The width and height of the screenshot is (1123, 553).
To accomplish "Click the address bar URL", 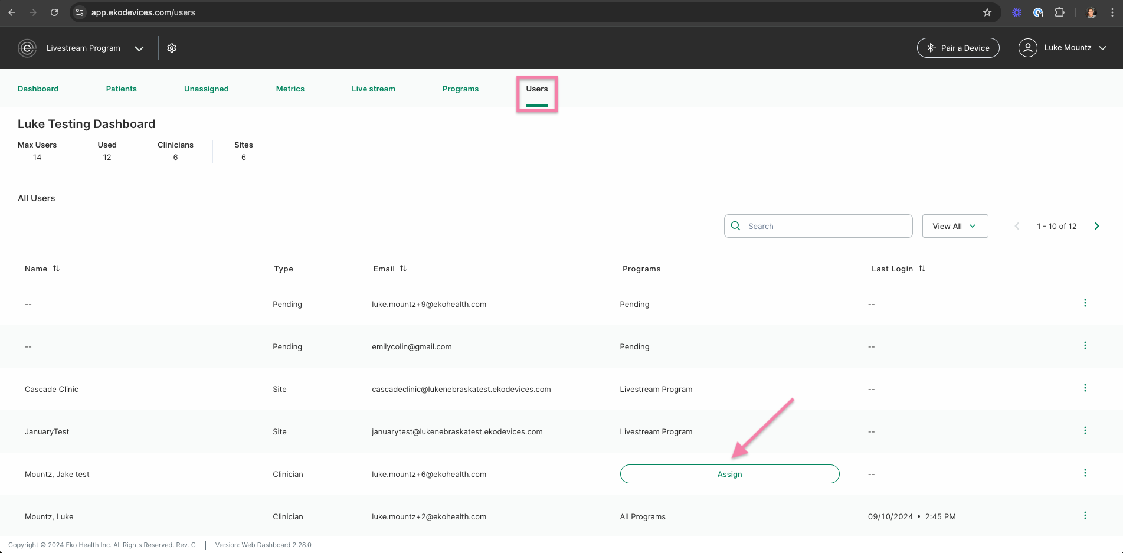I will coord(143,12).
